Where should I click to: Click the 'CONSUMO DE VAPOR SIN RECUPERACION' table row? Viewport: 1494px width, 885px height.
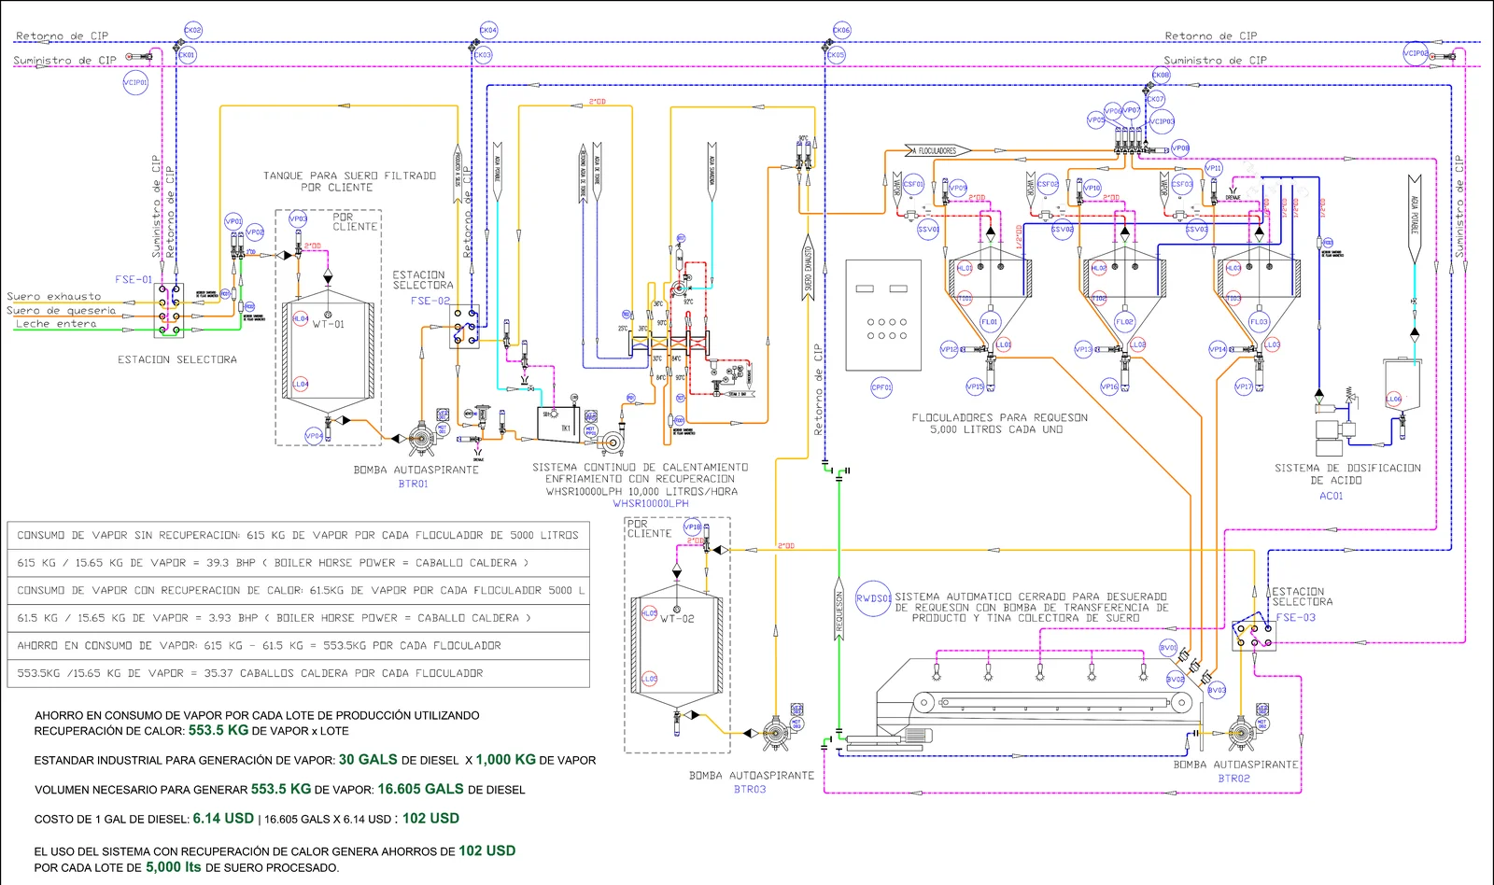[x=298, y=535]
